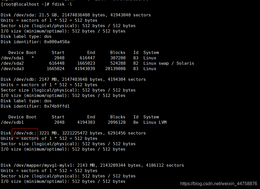
Task: Click the 82 partition Id value
Action: pyautogui.click(x=136, y=63)
